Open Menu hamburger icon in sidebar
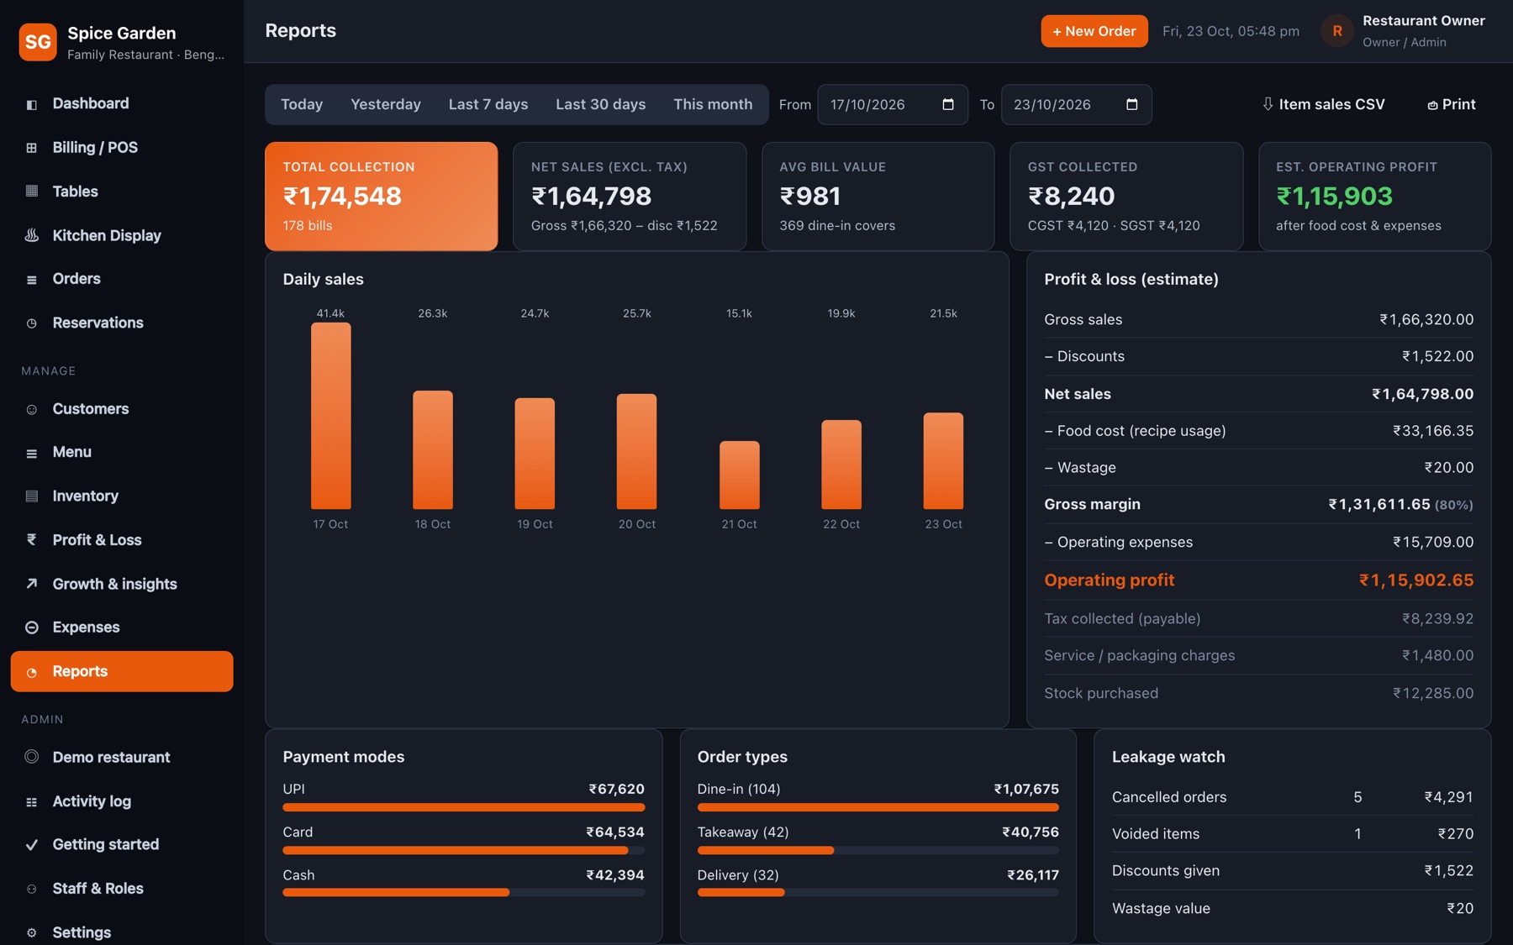Image resolution: width=1513 pixels, height=945 pixels. click(x=31, y=453)
